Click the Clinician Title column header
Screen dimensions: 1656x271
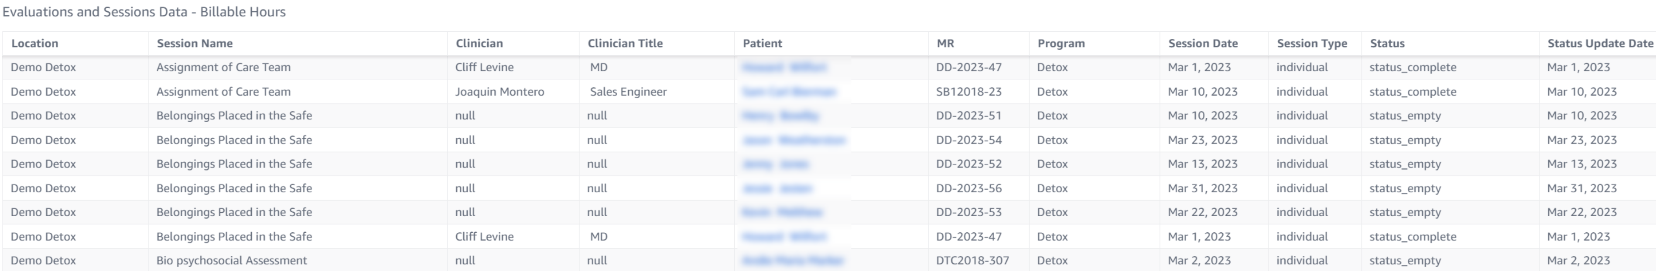625,43
